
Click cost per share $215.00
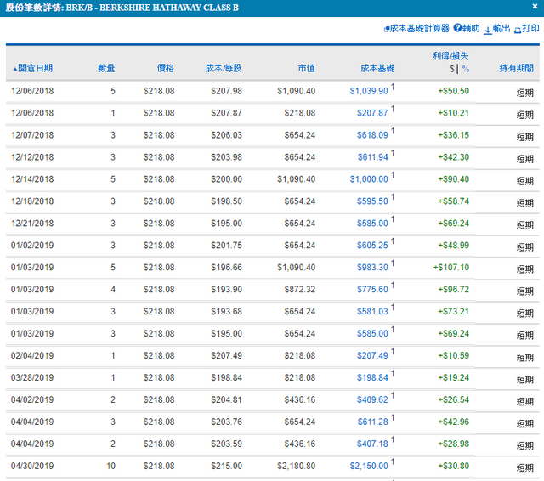[227, 466]
